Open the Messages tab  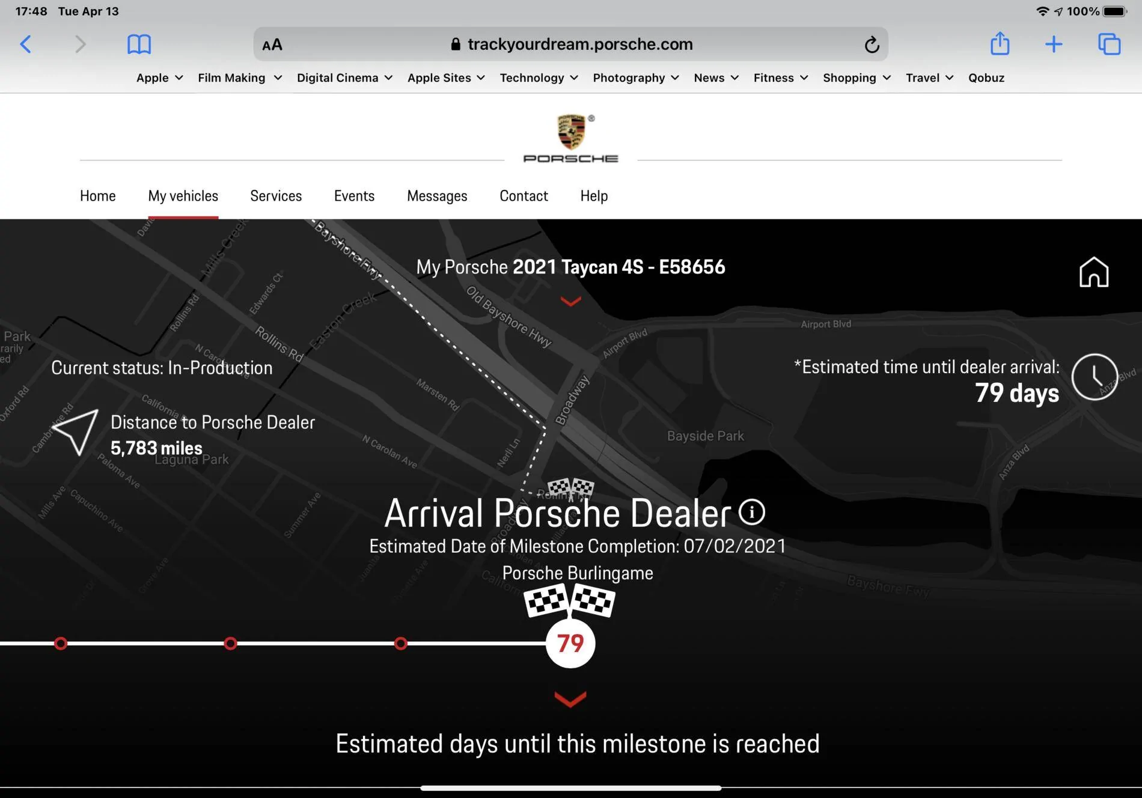point(437,196)
